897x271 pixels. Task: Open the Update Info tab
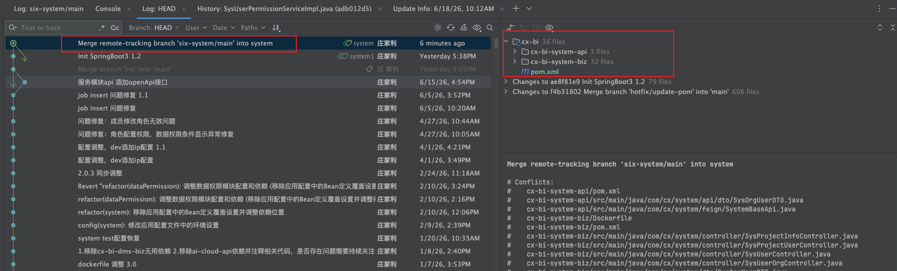443,8
